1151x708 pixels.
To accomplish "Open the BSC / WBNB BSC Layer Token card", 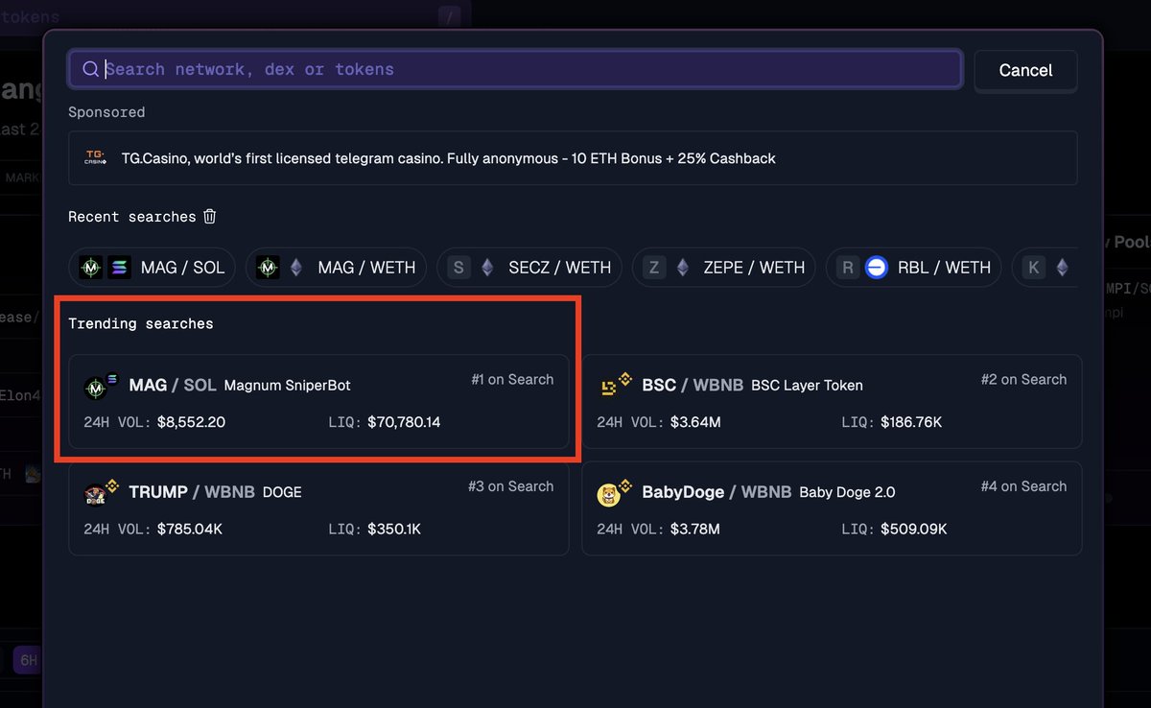I will (832, 401).
